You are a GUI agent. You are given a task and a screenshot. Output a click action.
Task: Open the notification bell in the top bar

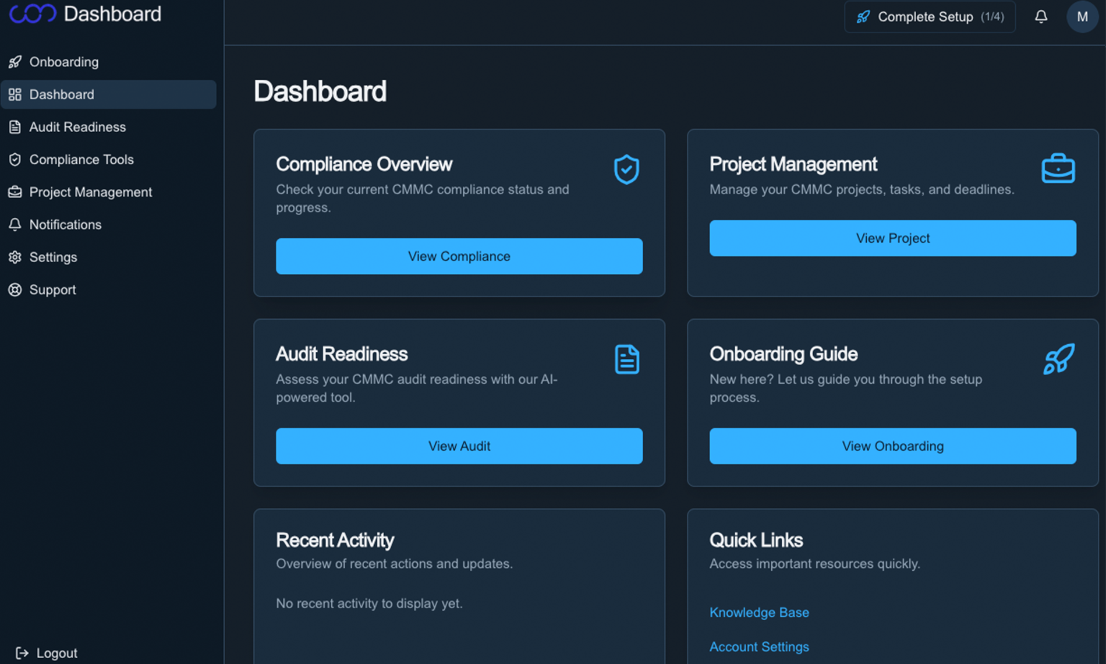click(1041, 16)
